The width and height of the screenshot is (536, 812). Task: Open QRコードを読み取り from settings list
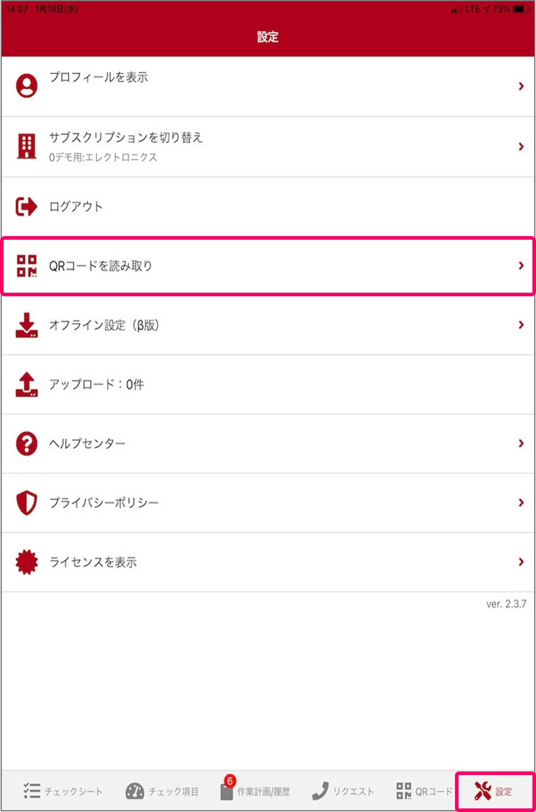[101, 266]
